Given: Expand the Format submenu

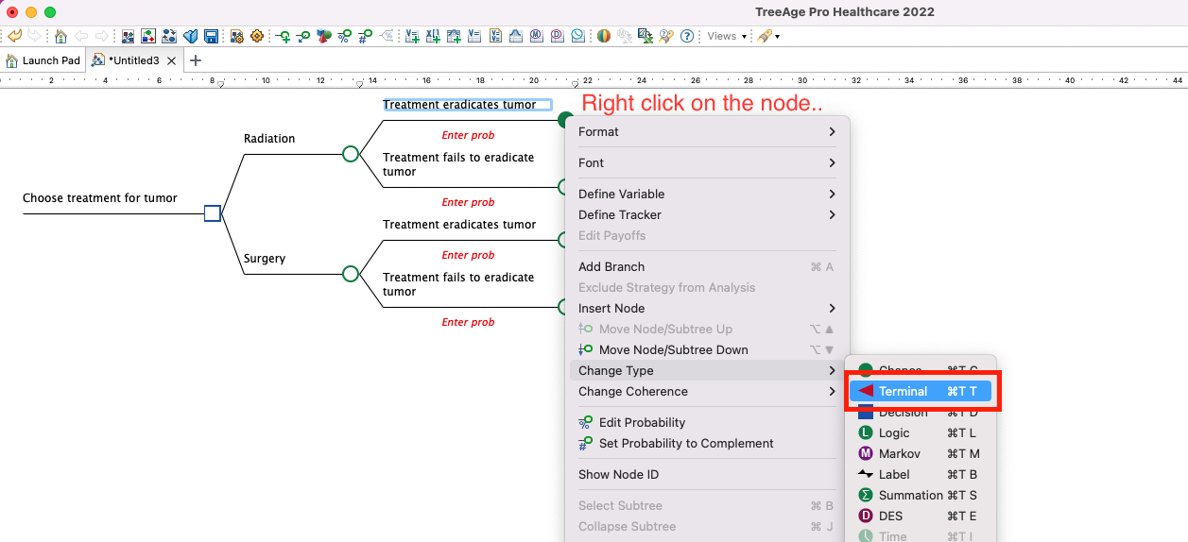Looking at the screenshot, I should tap(707, 131).
